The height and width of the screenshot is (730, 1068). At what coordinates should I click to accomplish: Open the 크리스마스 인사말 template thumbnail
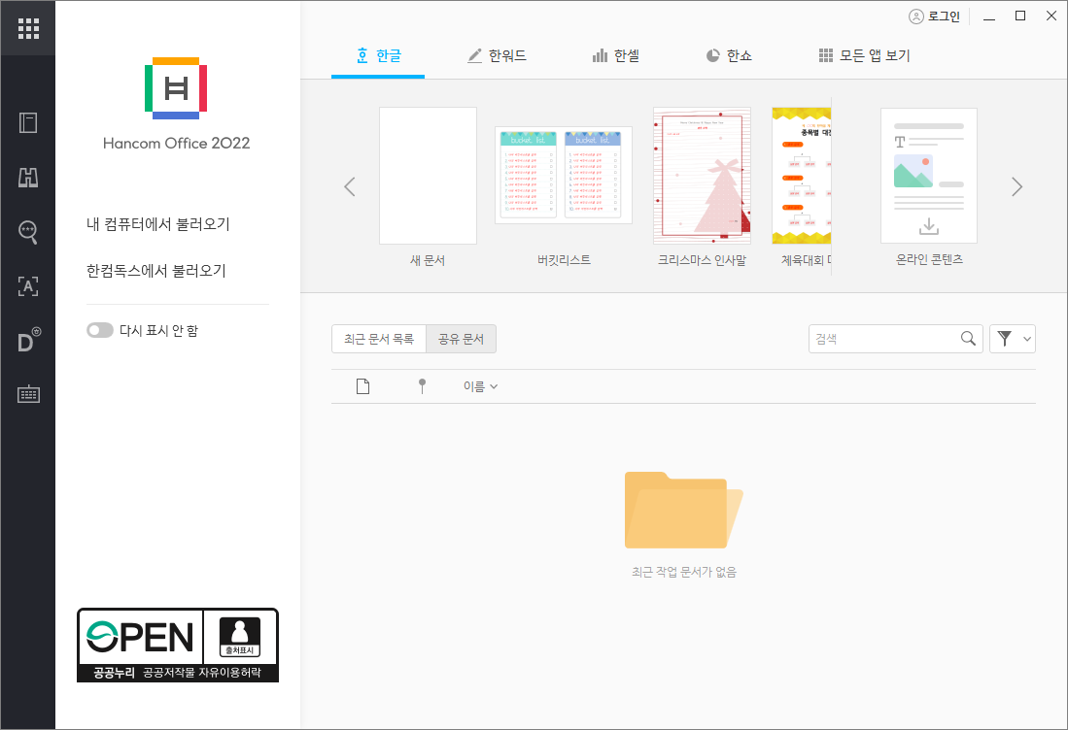click(703, 176)
